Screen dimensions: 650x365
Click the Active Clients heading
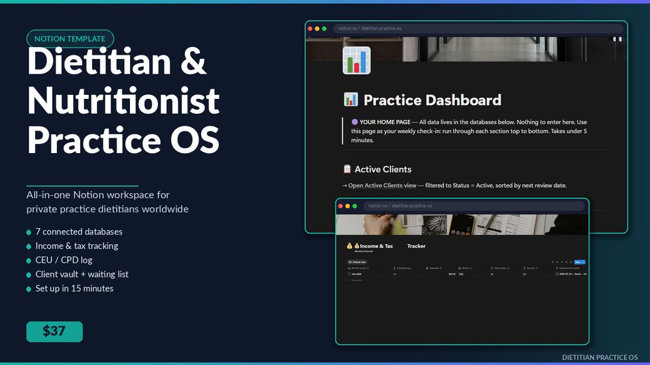point(383,169)
